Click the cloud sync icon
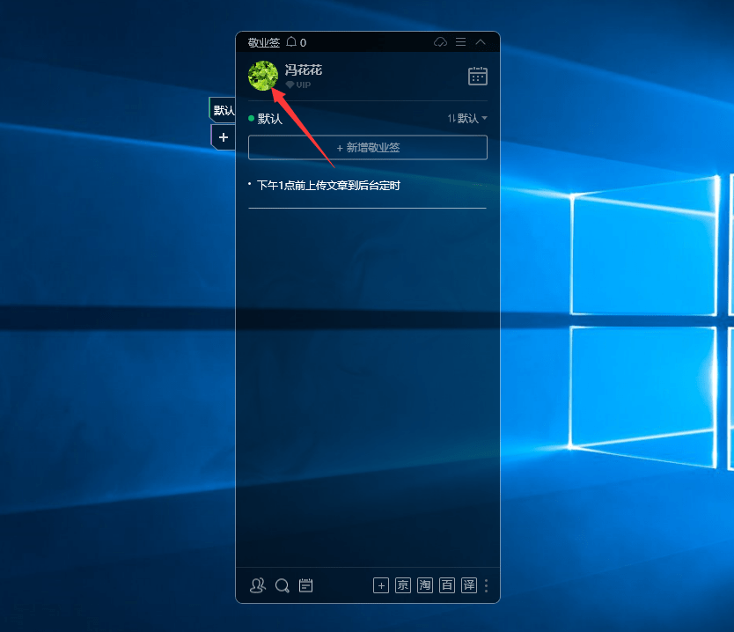Viewport: 734px width, 632px height. pyautogui.click(x=441, y=42)
